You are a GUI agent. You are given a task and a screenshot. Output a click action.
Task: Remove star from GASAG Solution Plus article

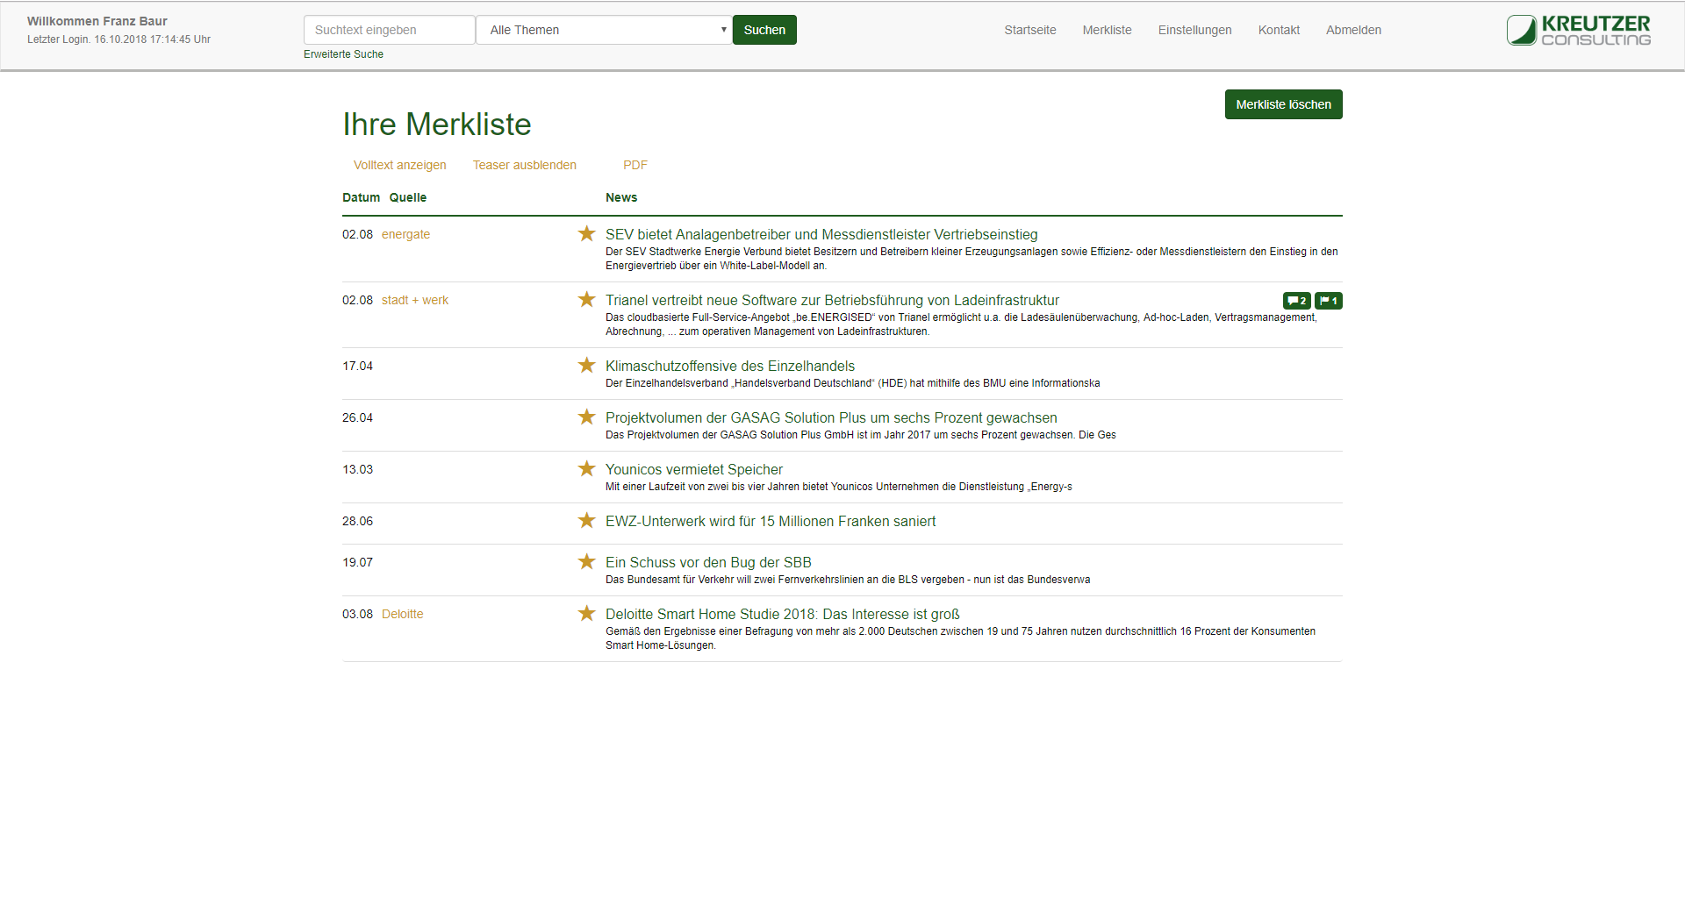coord(586,417)
